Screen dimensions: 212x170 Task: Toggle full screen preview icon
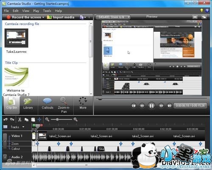pos(195,17)
